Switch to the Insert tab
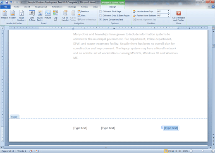Image resolution: width=215 pixels, height=153 pixels. (x=27, y=7)
